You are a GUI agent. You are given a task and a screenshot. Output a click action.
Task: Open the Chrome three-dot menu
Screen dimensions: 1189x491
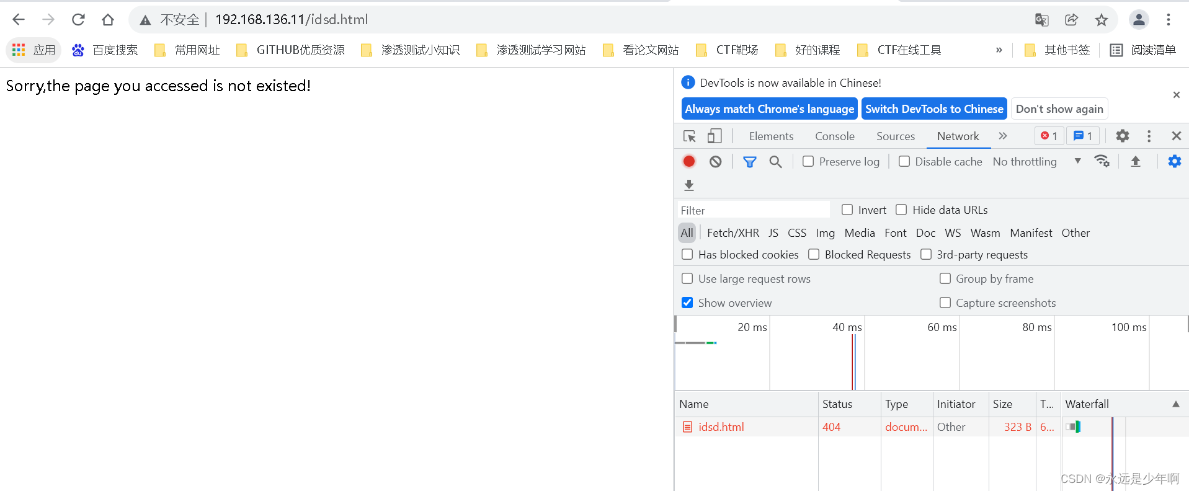(1169, 20)
